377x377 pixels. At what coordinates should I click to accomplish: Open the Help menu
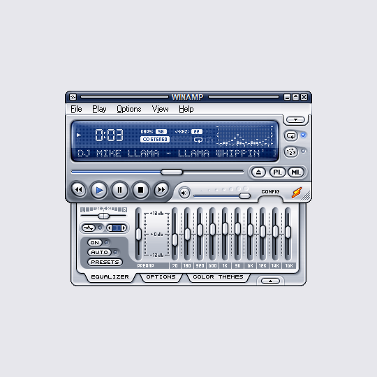click(x=186, y=109)
